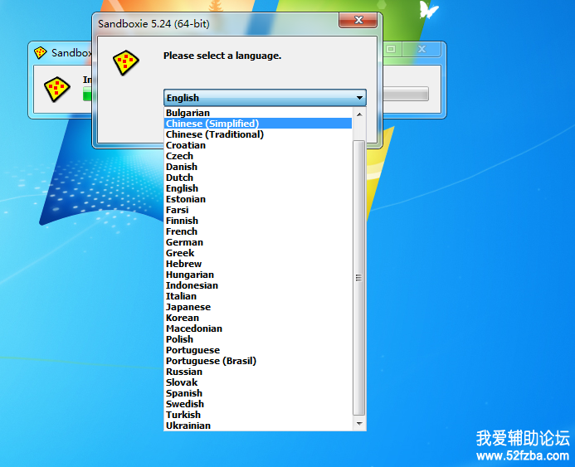Select German in the dropdown list
The image size is (575, 467).
258,242
